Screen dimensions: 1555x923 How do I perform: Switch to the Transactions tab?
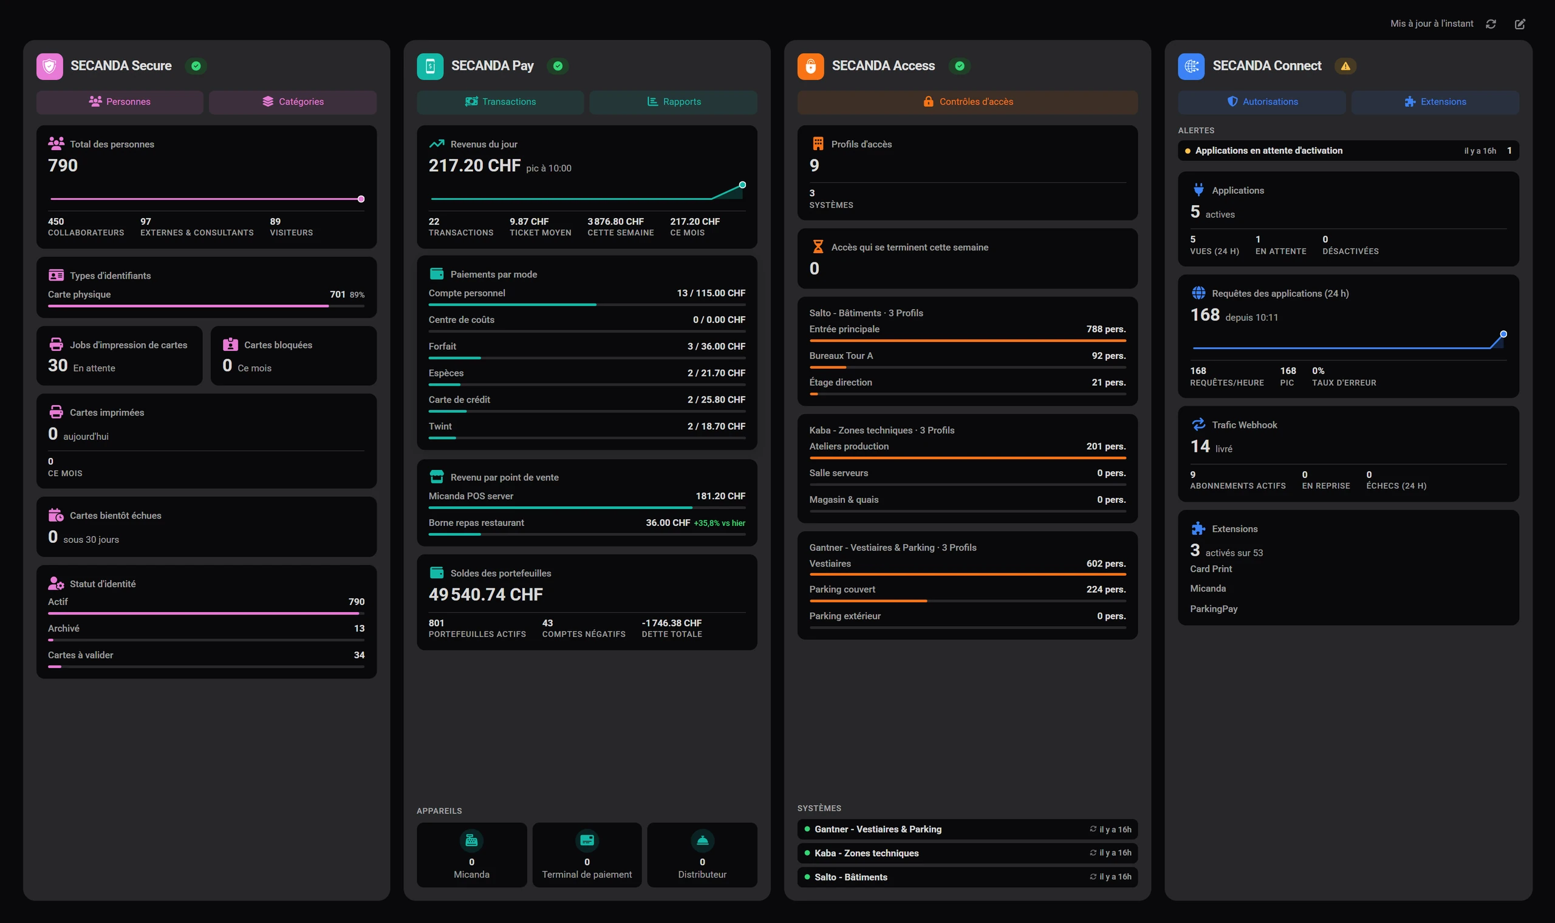500,102
